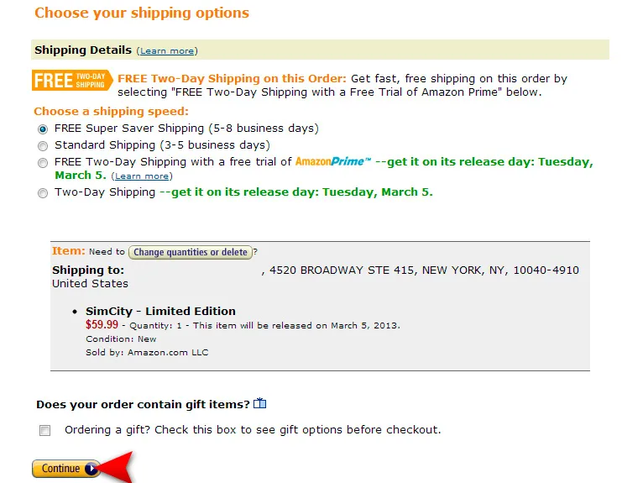This screenshot has width=622, height=483.
Task: Select FREE Super Saver Shipping radio button
Action: coord(43,129)
